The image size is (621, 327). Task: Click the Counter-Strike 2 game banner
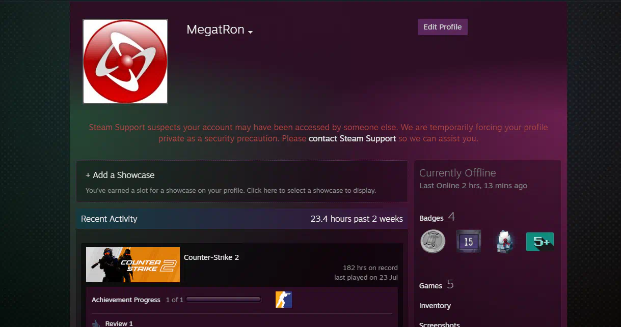[x=133, y=264]
